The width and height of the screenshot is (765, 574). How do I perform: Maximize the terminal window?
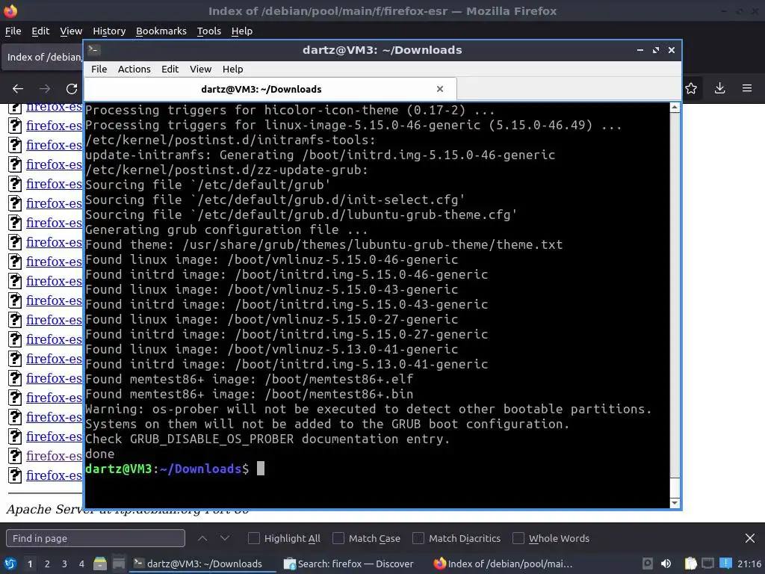(656, 50)
